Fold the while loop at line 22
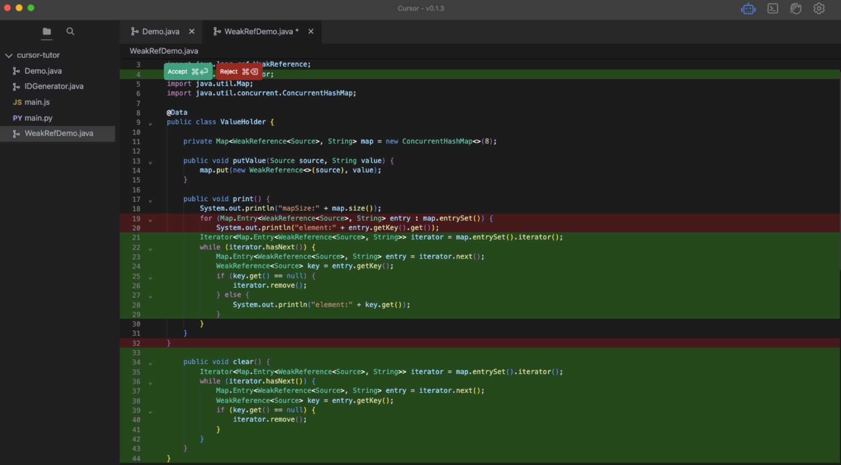This screenshot has width=841, height=465. pos(150,249)
